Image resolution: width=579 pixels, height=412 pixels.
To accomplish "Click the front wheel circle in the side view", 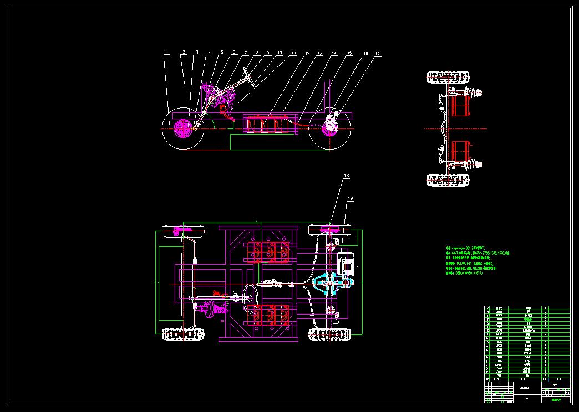I will pos(183,128).
